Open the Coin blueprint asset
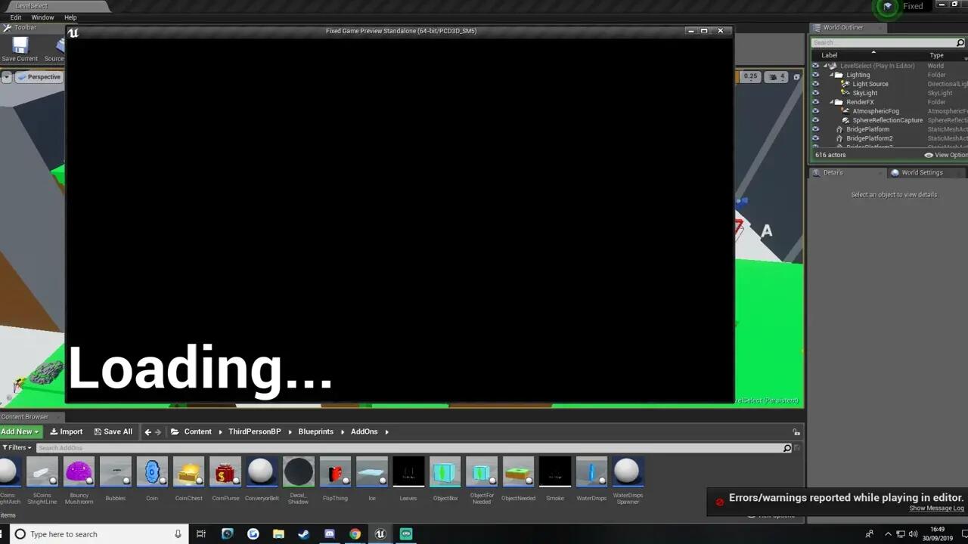968x544 pixels. [x=152, y=472]
